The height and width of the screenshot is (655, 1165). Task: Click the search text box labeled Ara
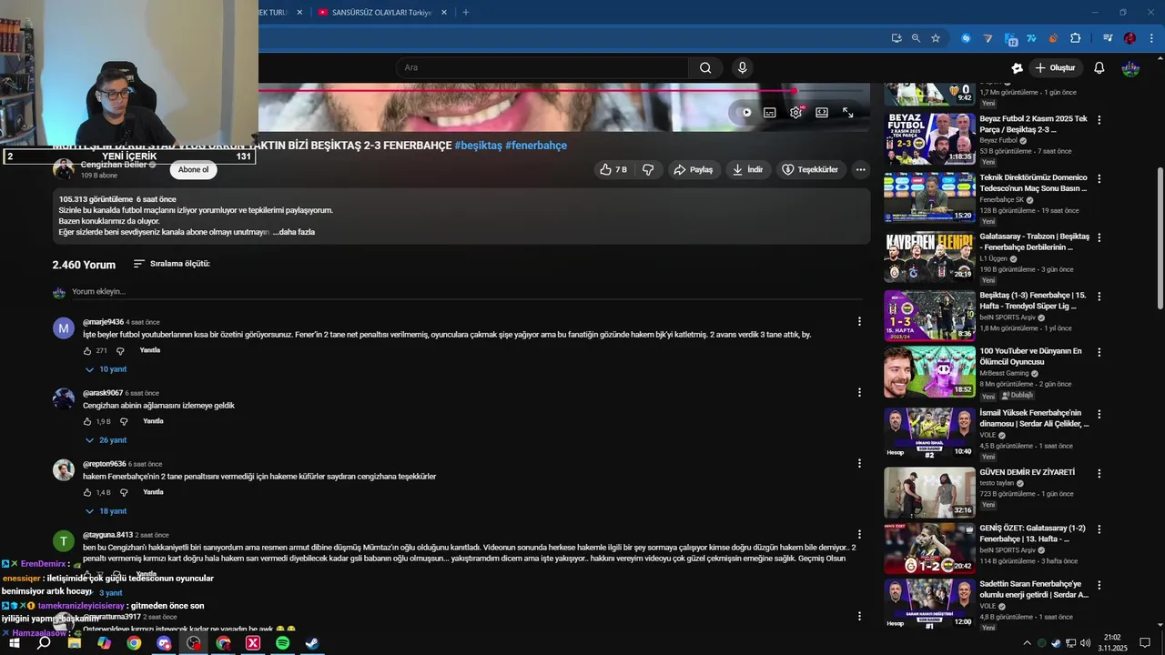coord(542,67)
